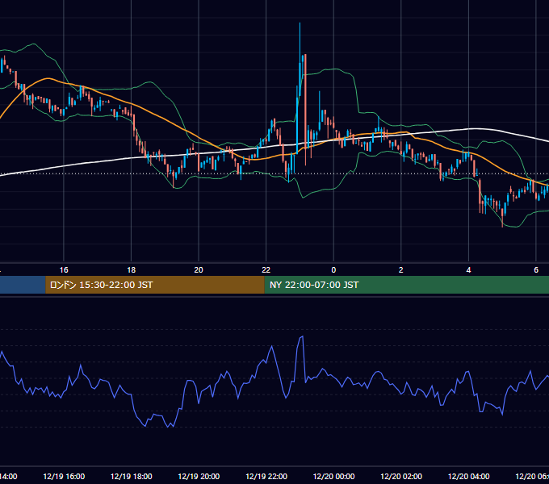
Task: Click the 12/19 20:00 time label
Action: (199, 476)
